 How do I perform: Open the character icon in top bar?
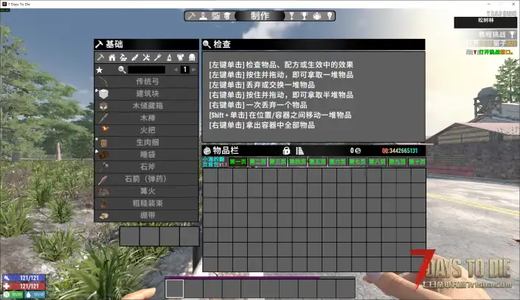point(203,16)
